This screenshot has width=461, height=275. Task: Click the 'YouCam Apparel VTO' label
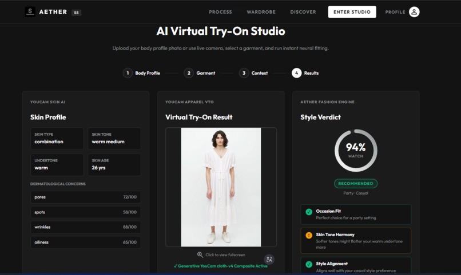[189, 102]
